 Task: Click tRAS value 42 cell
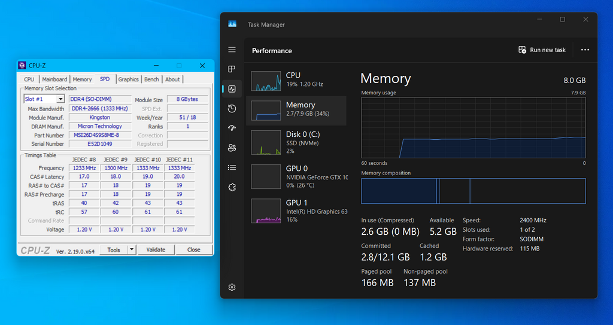tap(116, 203)
